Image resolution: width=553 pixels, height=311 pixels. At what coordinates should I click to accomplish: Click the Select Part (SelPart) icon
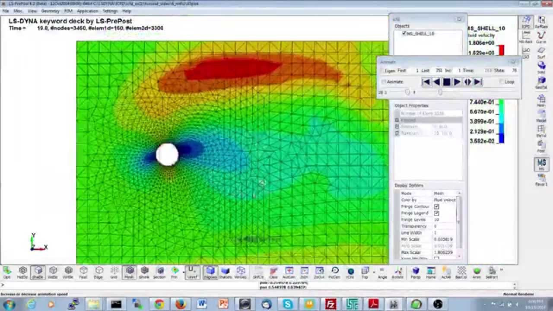[x=492, y=272]
